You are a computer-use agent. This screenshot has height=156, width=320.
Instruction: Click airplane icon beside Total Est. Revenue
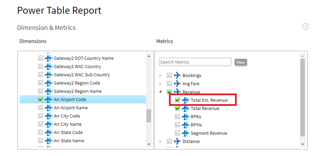click(x=185, y=100)
